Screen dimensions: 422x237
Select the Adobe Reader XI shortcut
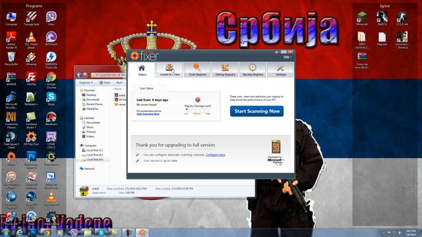click(x=11, y=40)
